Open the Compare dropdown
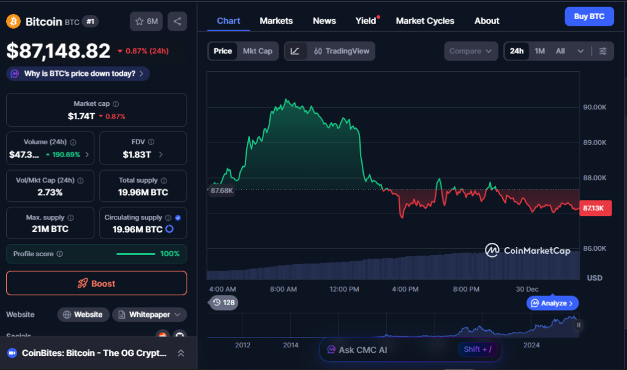This screenshot has width=627, height=370. 470,51
